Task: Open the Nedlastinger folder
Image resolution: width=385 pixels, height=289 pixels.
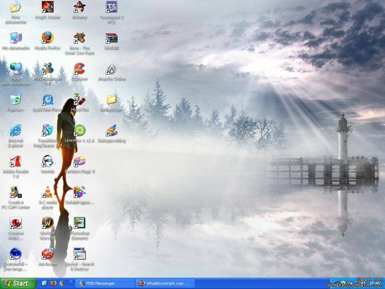Action: tap(111, 100)
